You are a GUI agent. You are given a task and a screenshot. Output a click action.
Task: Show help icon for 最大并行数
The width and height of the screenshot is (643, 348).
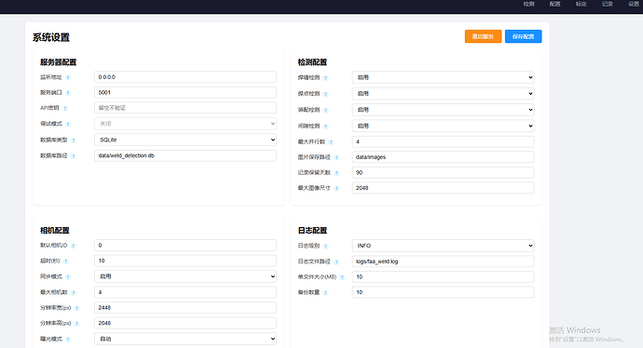pos(331,142)
